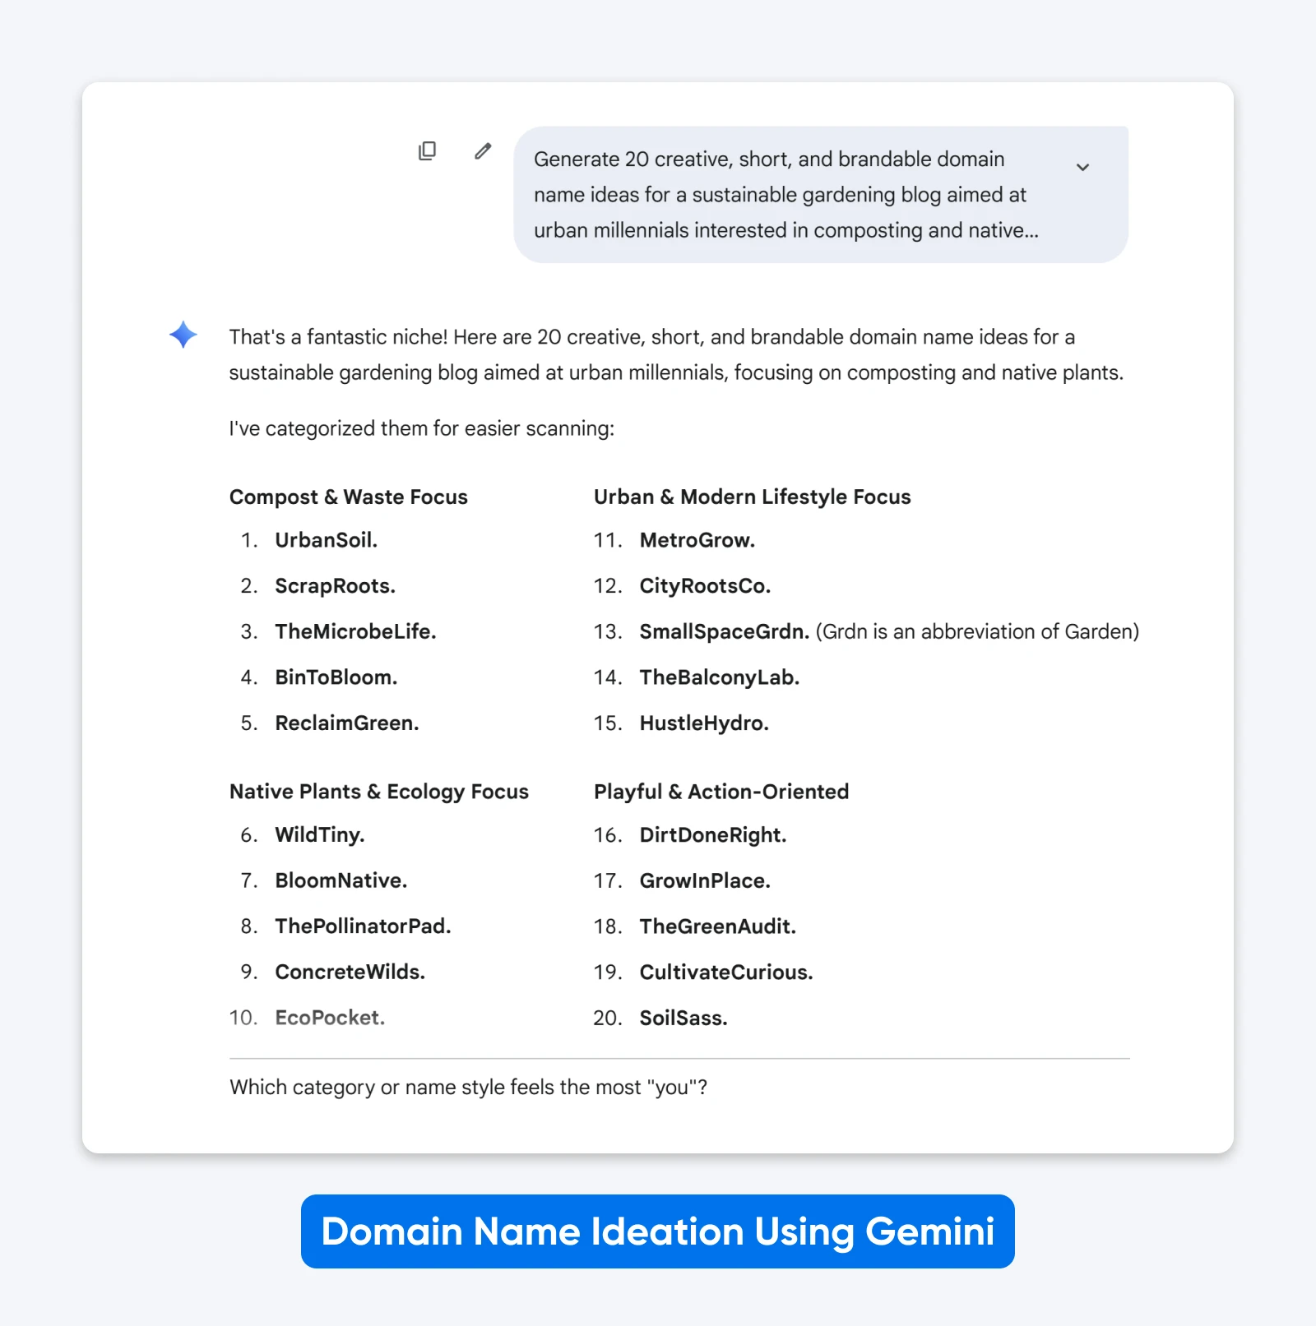Select ThePollinatorPad under Native Plants
Screen dimensions: 1316x1326
363,926
